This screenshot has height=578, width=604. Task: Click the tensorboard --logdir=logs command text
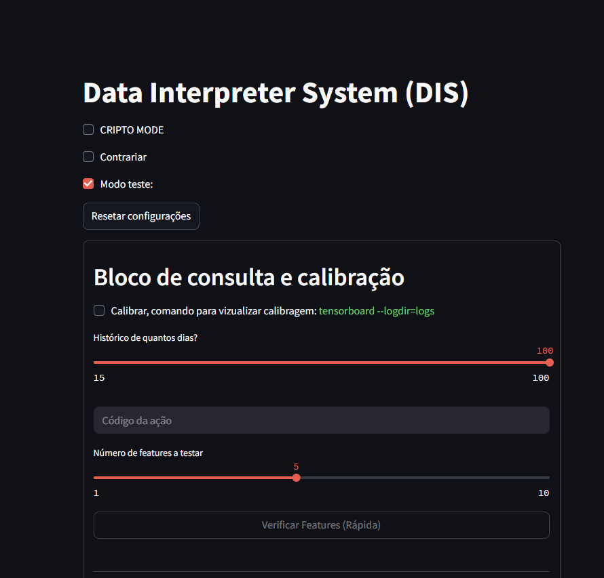point(377,311)
